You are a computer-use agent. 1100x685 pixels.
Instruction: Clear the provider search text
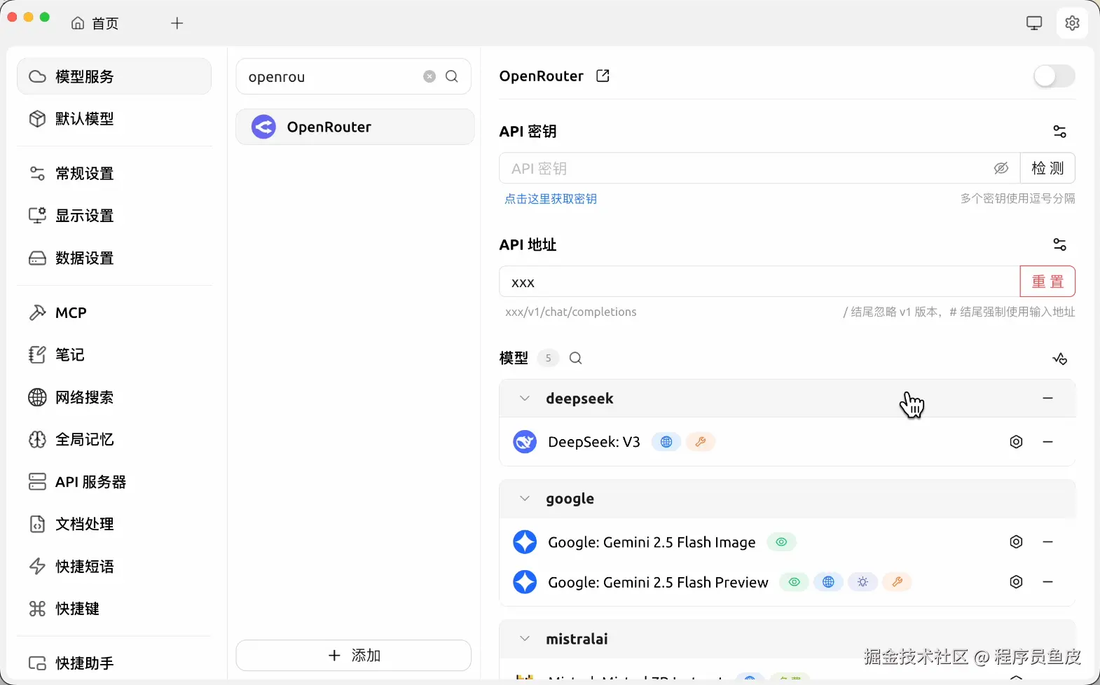pos(429,76)
